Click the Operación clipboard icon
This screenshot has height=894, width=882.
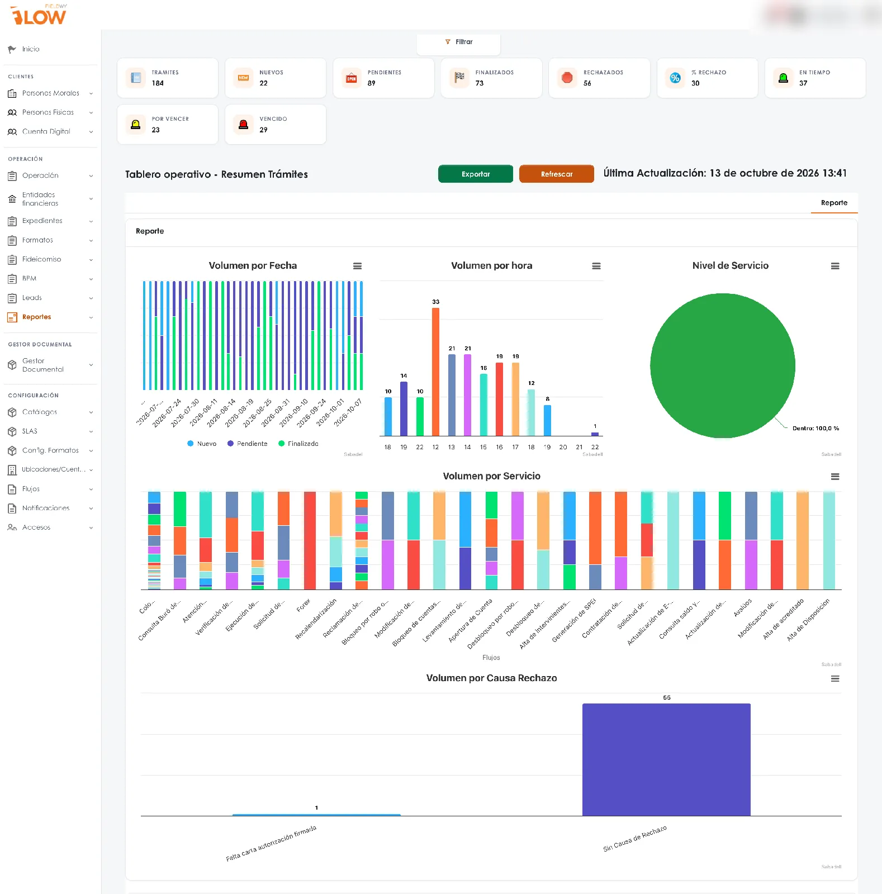12,176
